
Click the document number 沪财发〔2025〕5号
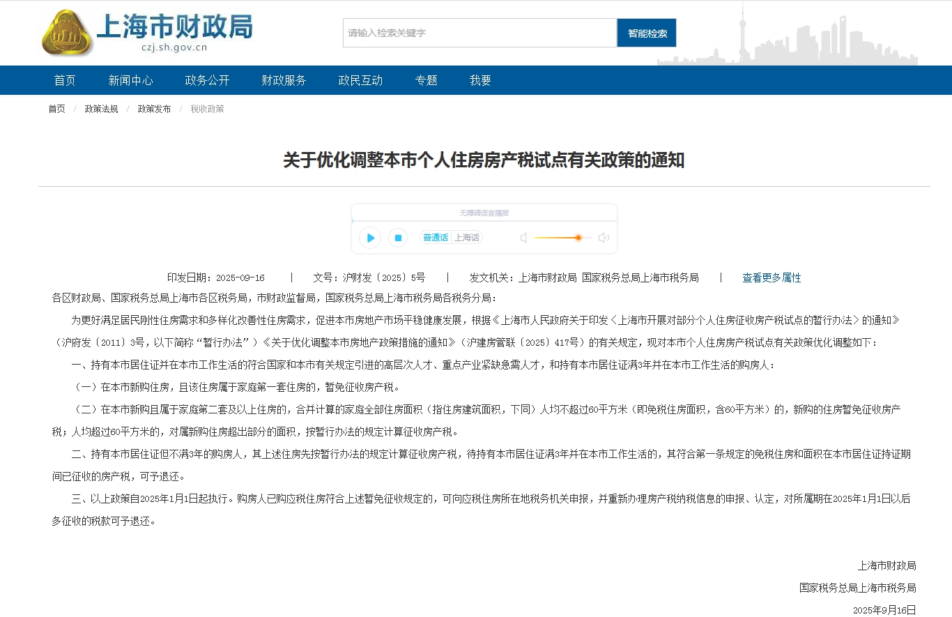click(x=369, y=277)
